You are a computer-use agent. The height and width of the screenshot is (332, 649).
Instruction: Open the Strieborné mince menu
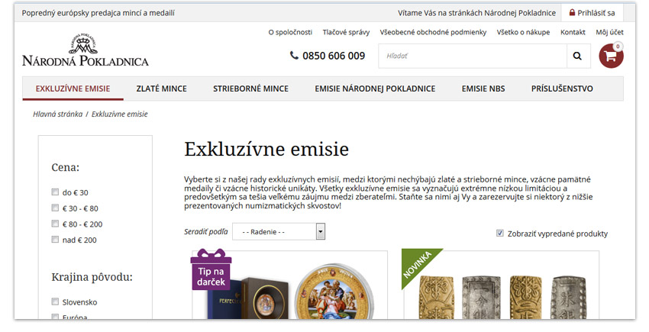(251, 89)
